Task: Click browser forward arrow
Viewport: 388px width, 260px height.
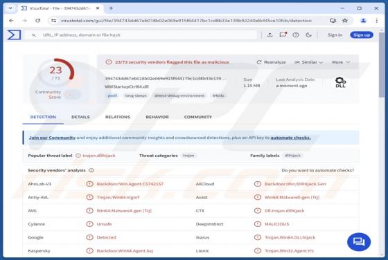Action: point(24,21)
